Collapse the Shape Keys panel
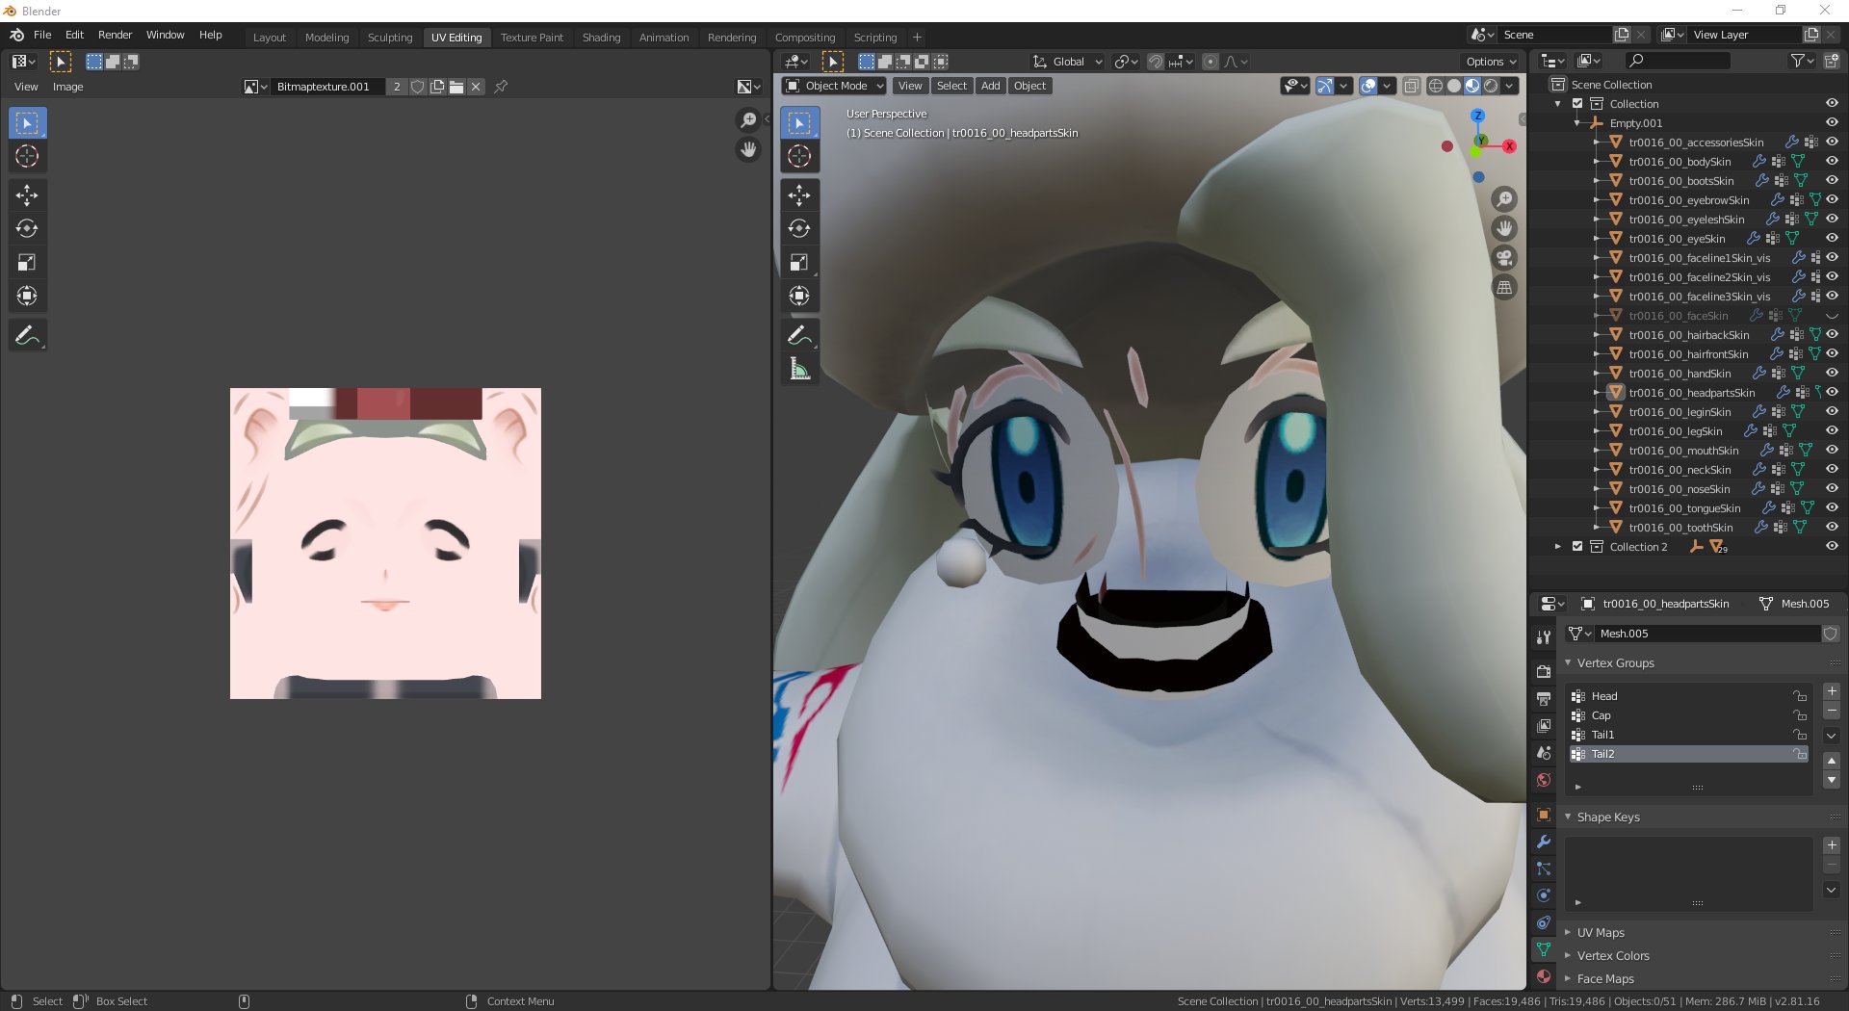 coord(1568,817)
